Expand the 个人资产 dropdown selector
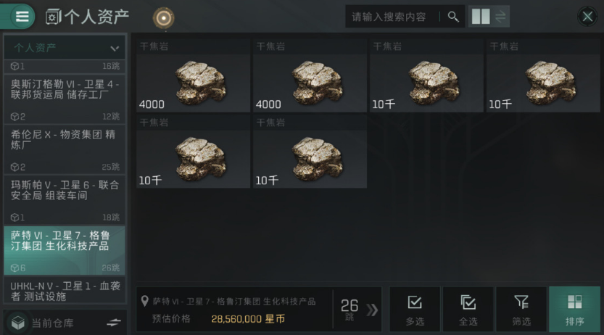This screenshot has width=604, height=335. [x=65, y=48]
